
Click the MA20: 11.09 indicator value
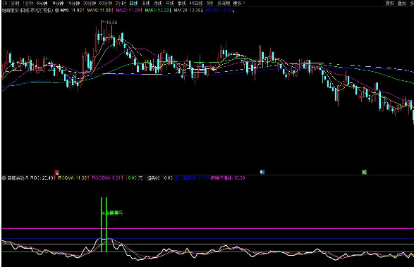coord(129,11)
